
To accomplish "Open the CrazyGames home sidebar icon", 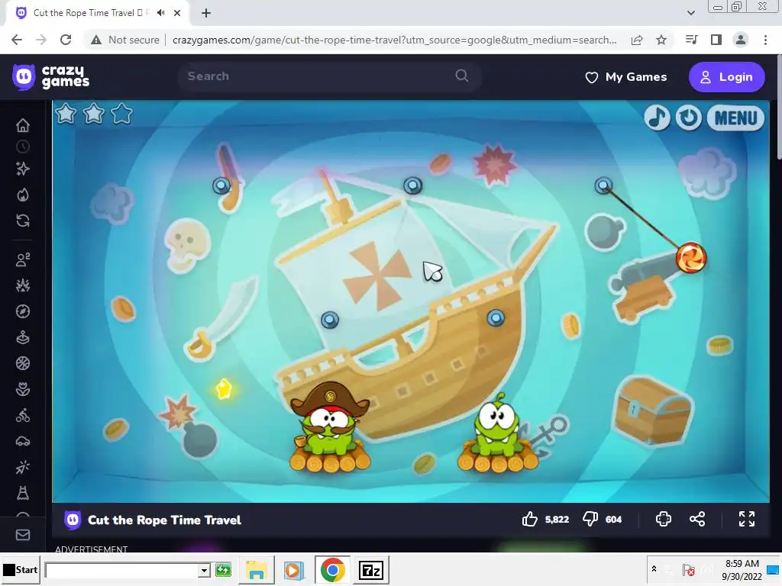I will tap(23, 125).
